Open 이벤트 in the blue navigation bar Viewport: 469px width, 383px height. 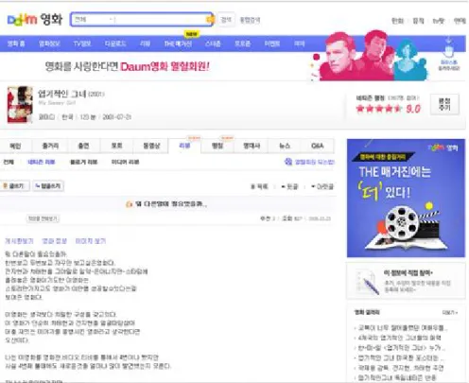tap(272, 44)
